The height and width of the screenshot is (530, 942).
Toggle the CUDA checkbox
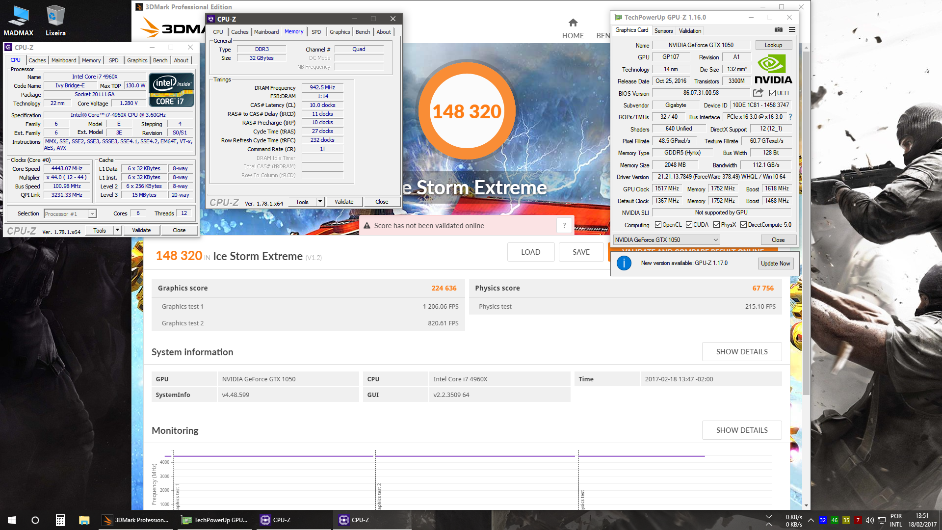tap(689, 225)
